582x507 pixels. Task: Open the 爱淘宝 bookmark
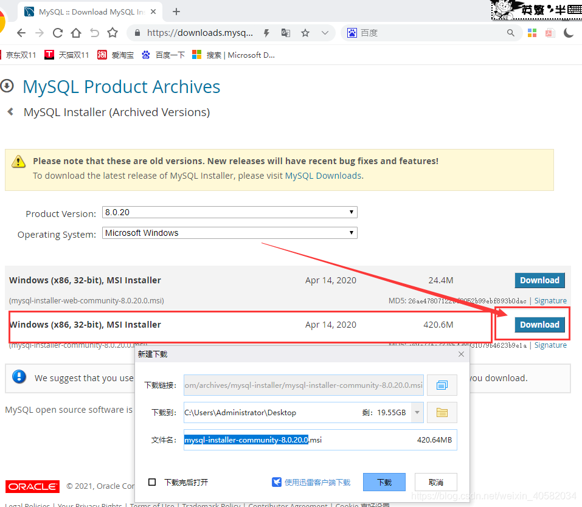click(x=116, y=55)
